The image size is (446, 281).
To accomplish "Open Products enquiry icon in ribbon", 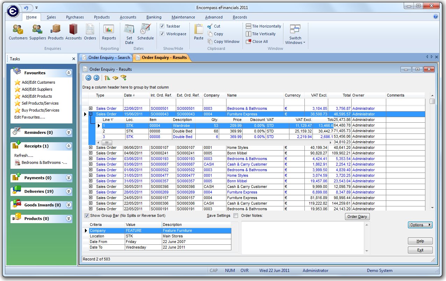I will [x=56, y=32].
